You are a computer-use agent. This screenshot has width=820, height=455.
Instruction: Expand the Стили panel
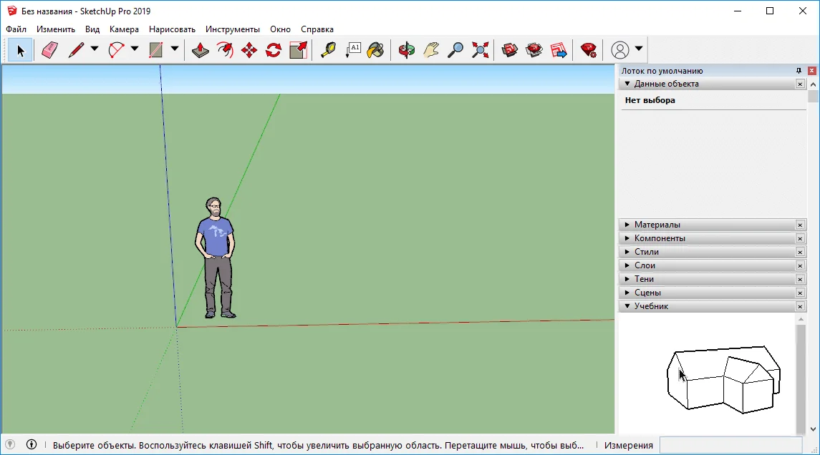click(x=627, y=252)
